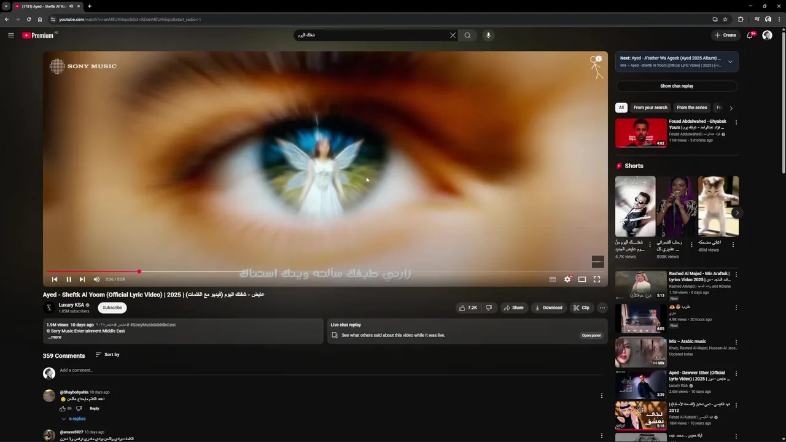The height and width of the screenshot is (442, 786).
Task: Download the video
Action: tap(548, 308)
